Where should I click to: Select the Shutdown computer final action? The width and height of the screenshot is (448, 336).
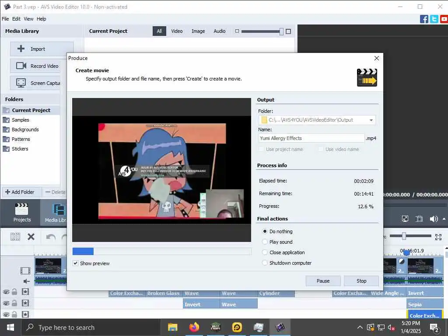[265, 263]
